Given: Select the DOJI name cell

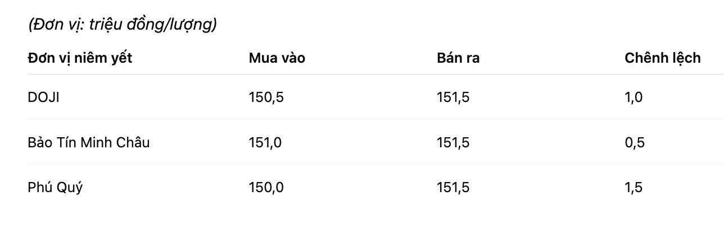Looking at the screenshot, I should click(43, 97).
